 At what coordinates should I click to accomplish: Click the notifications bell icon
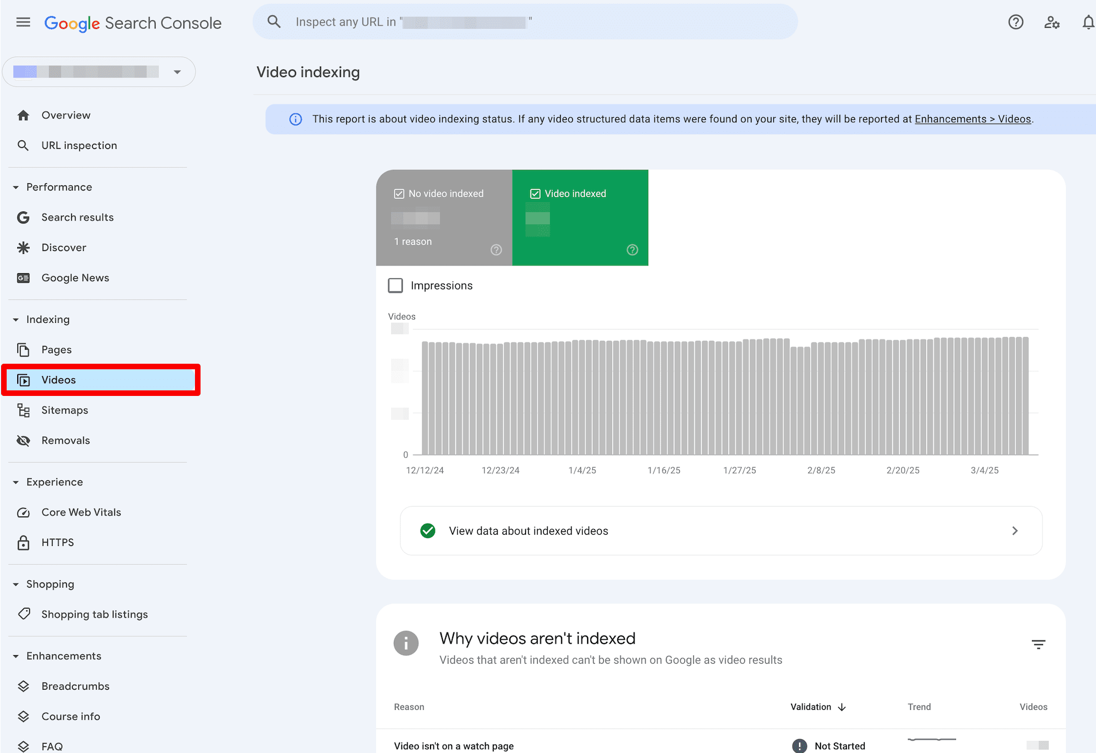[1088, 22]
